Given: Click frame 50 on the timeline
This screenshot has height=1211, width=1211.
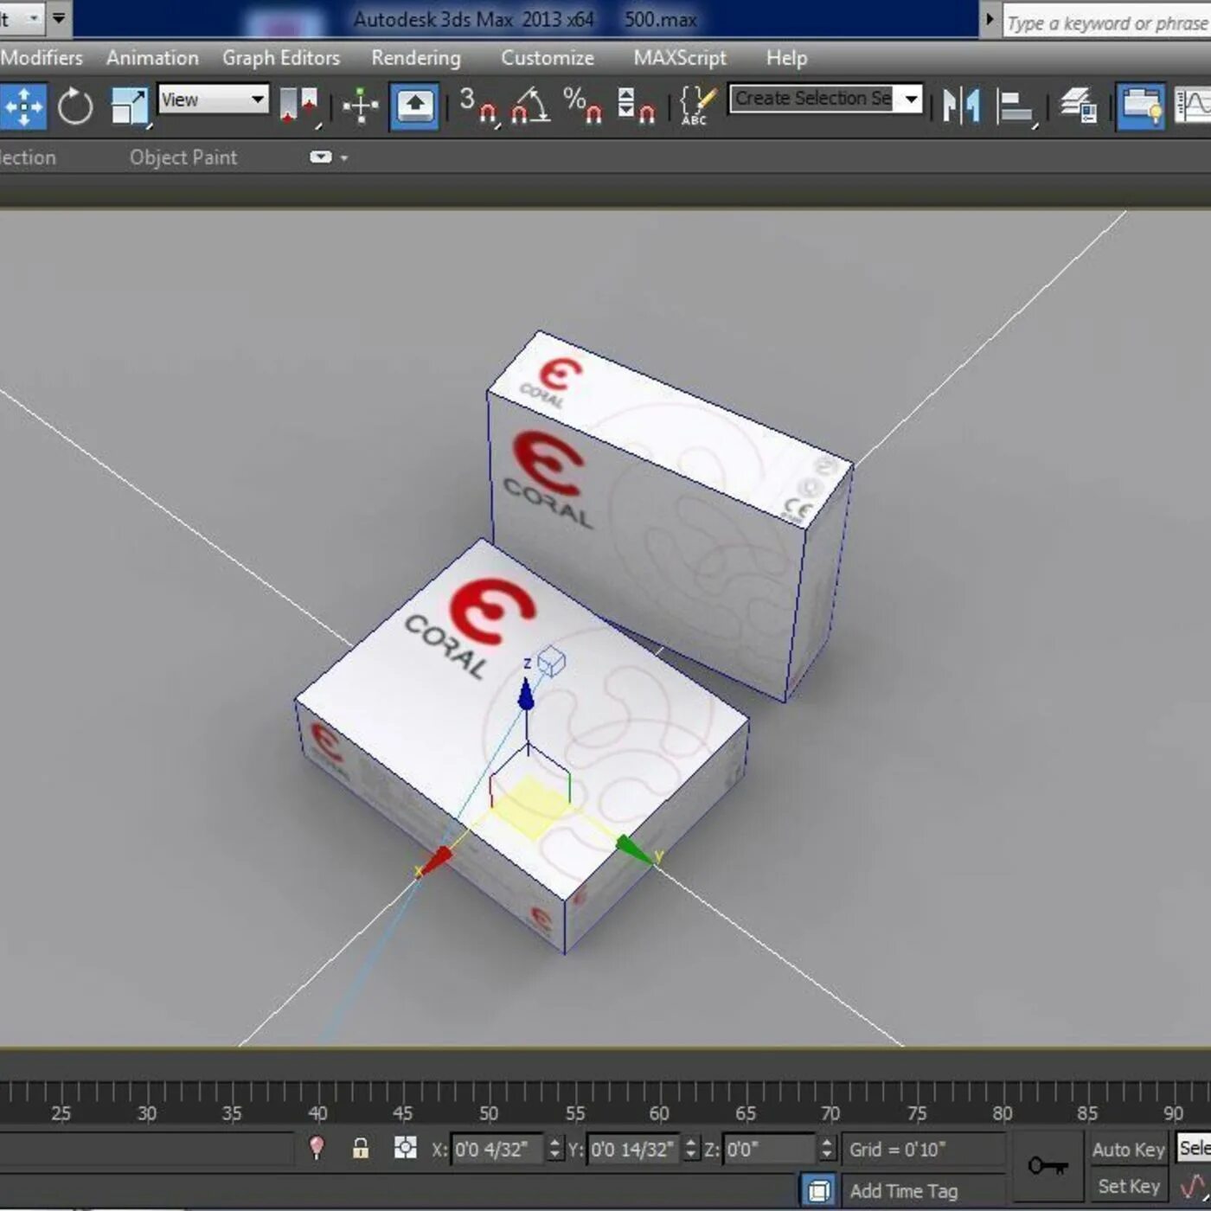Looking at the screenshot, I should (489, 1112).
